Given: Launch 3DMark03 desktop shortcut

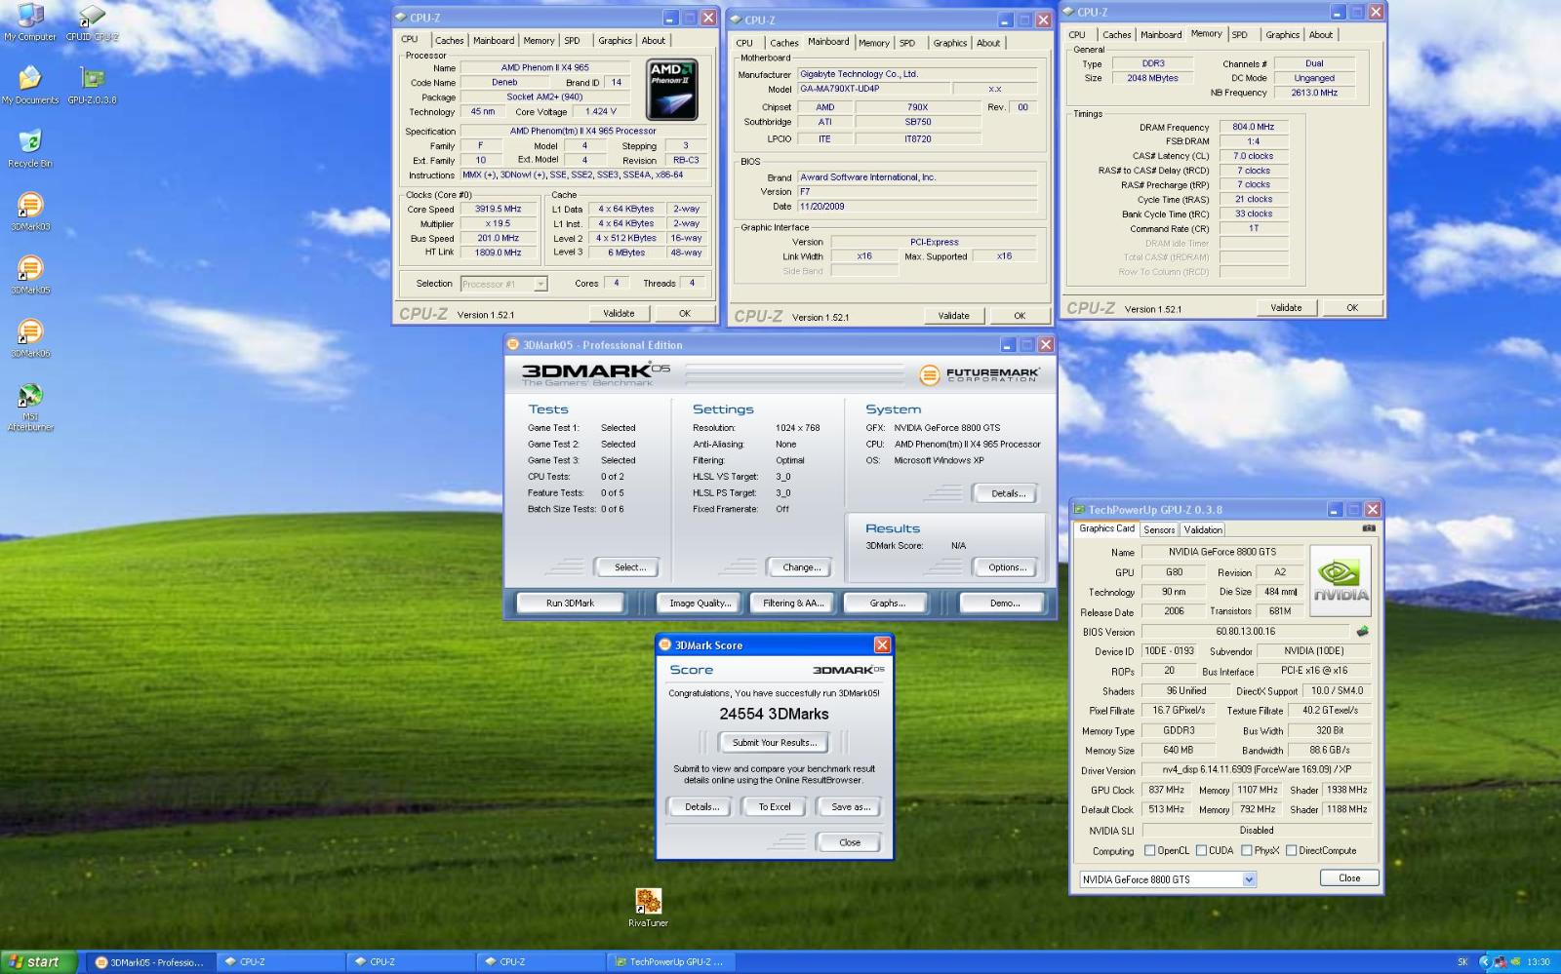Looking at the screenshot, I should [30, 212].
